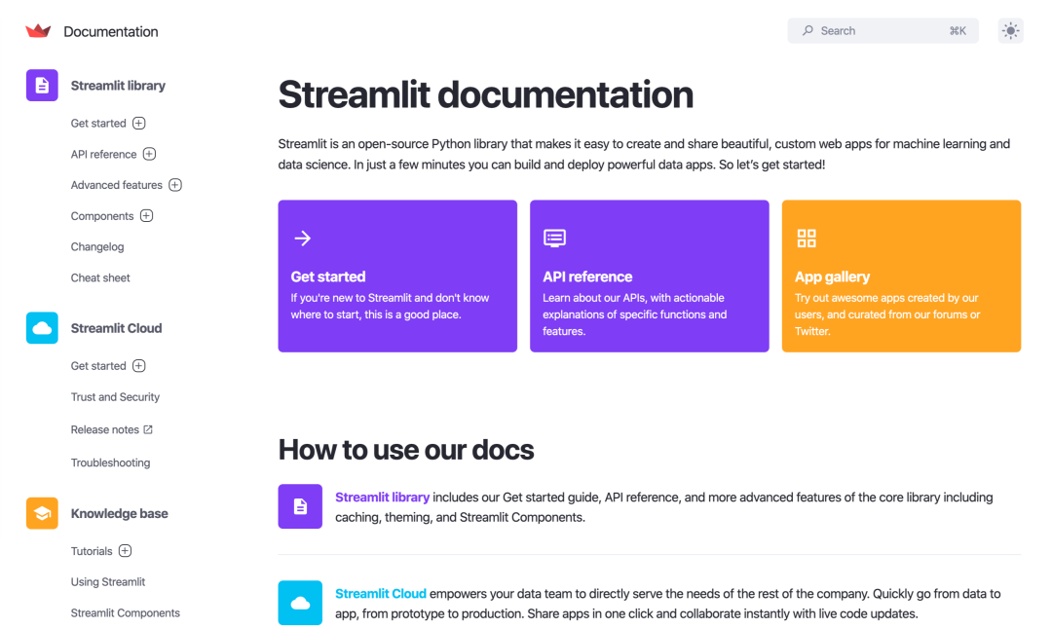Follow the Streamlit library inline purple link

pyautogui.click(x=383, y=498)
